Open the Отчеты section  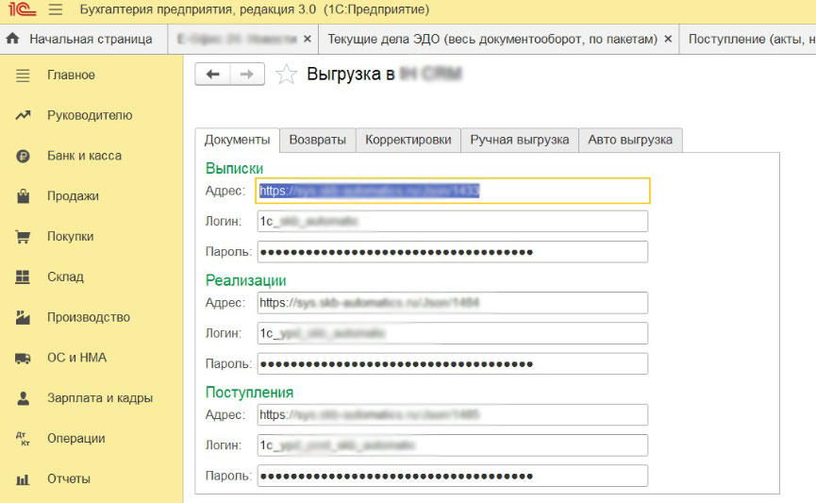coord(69,479)
